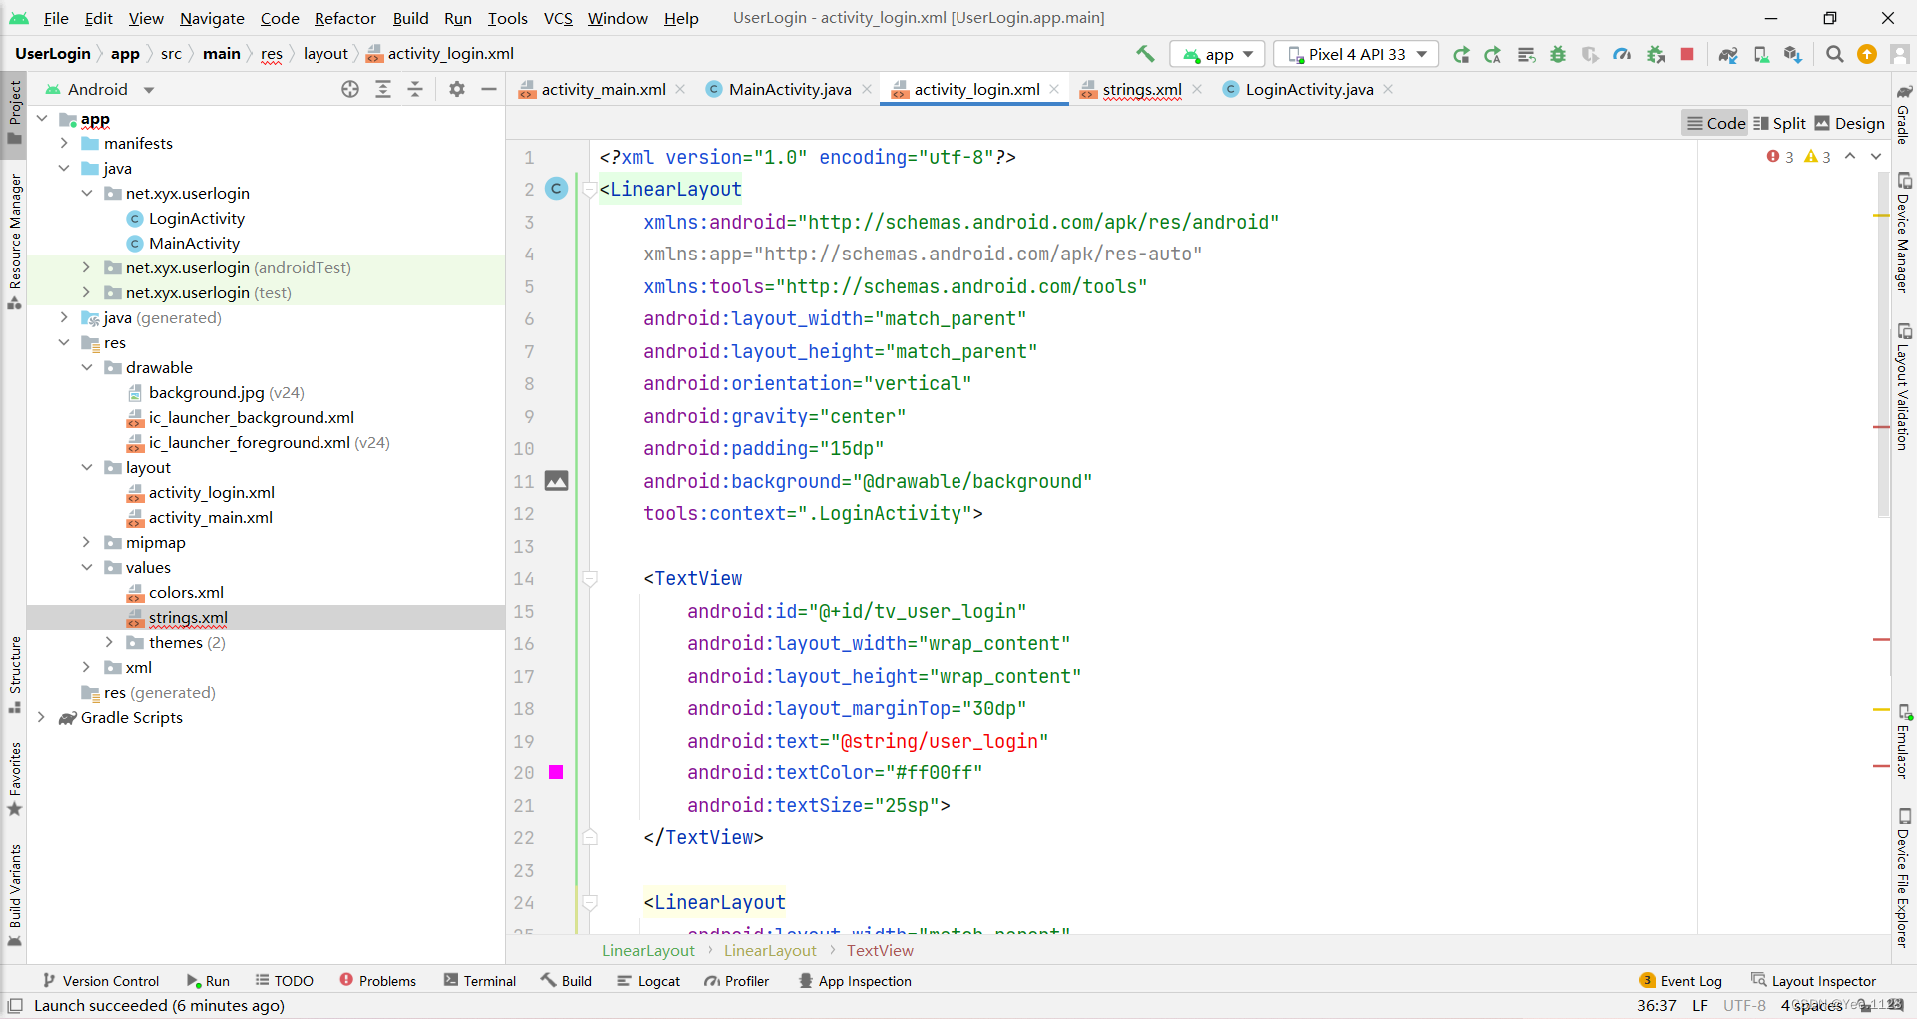1917x1019 pixels.
Task: Toggle the Project tool window tab
Action: [14, 112]
